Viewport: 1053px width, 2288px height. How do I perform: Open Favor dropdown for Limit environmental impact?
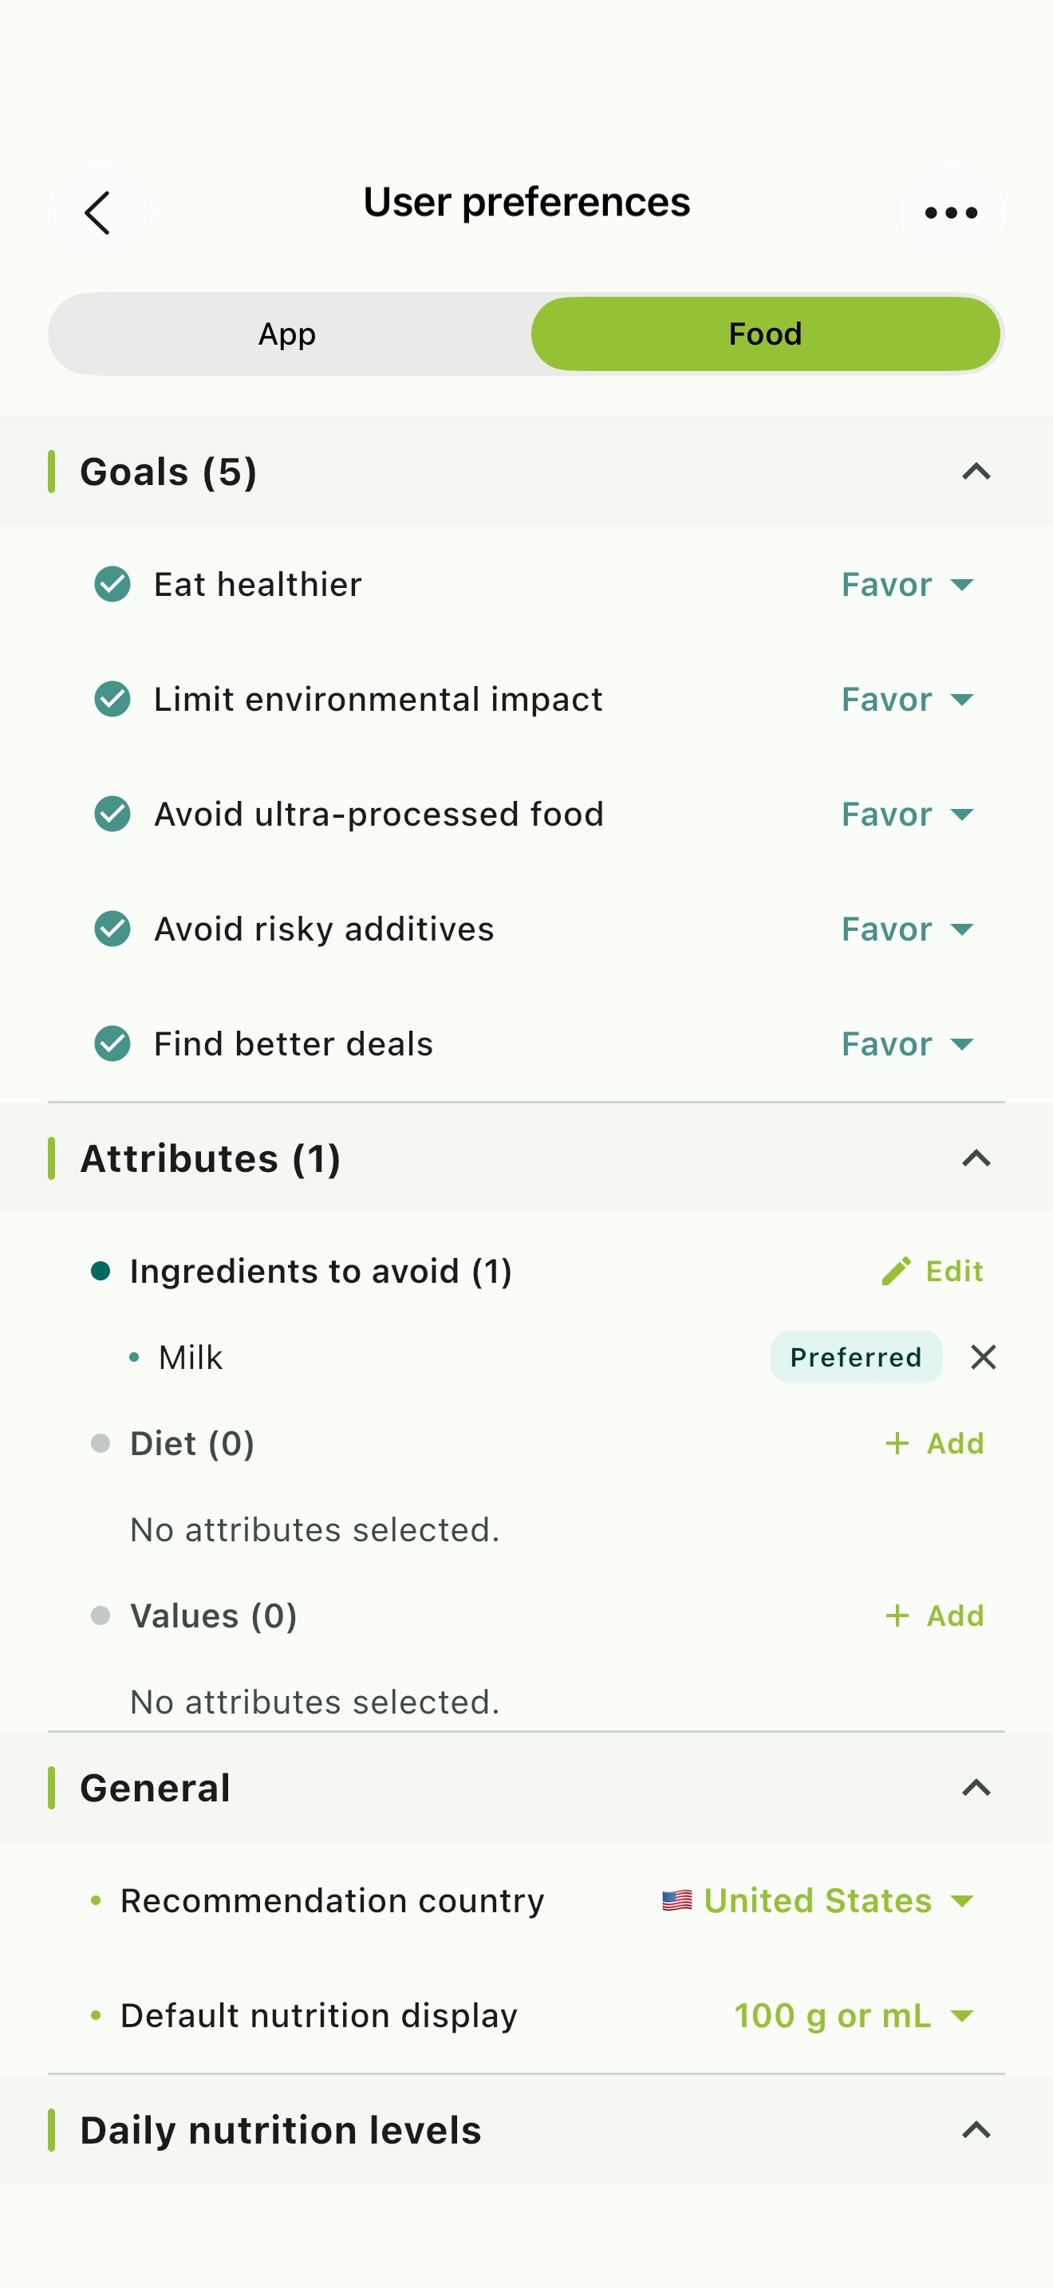pyautogui.click(x=907, y=699)
